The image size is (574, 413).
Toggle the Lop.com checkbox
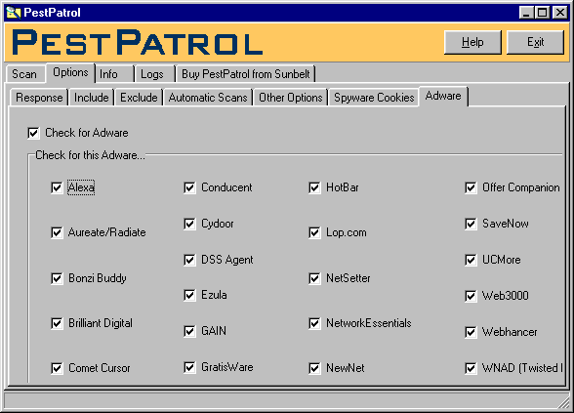[x=314, y=232]
